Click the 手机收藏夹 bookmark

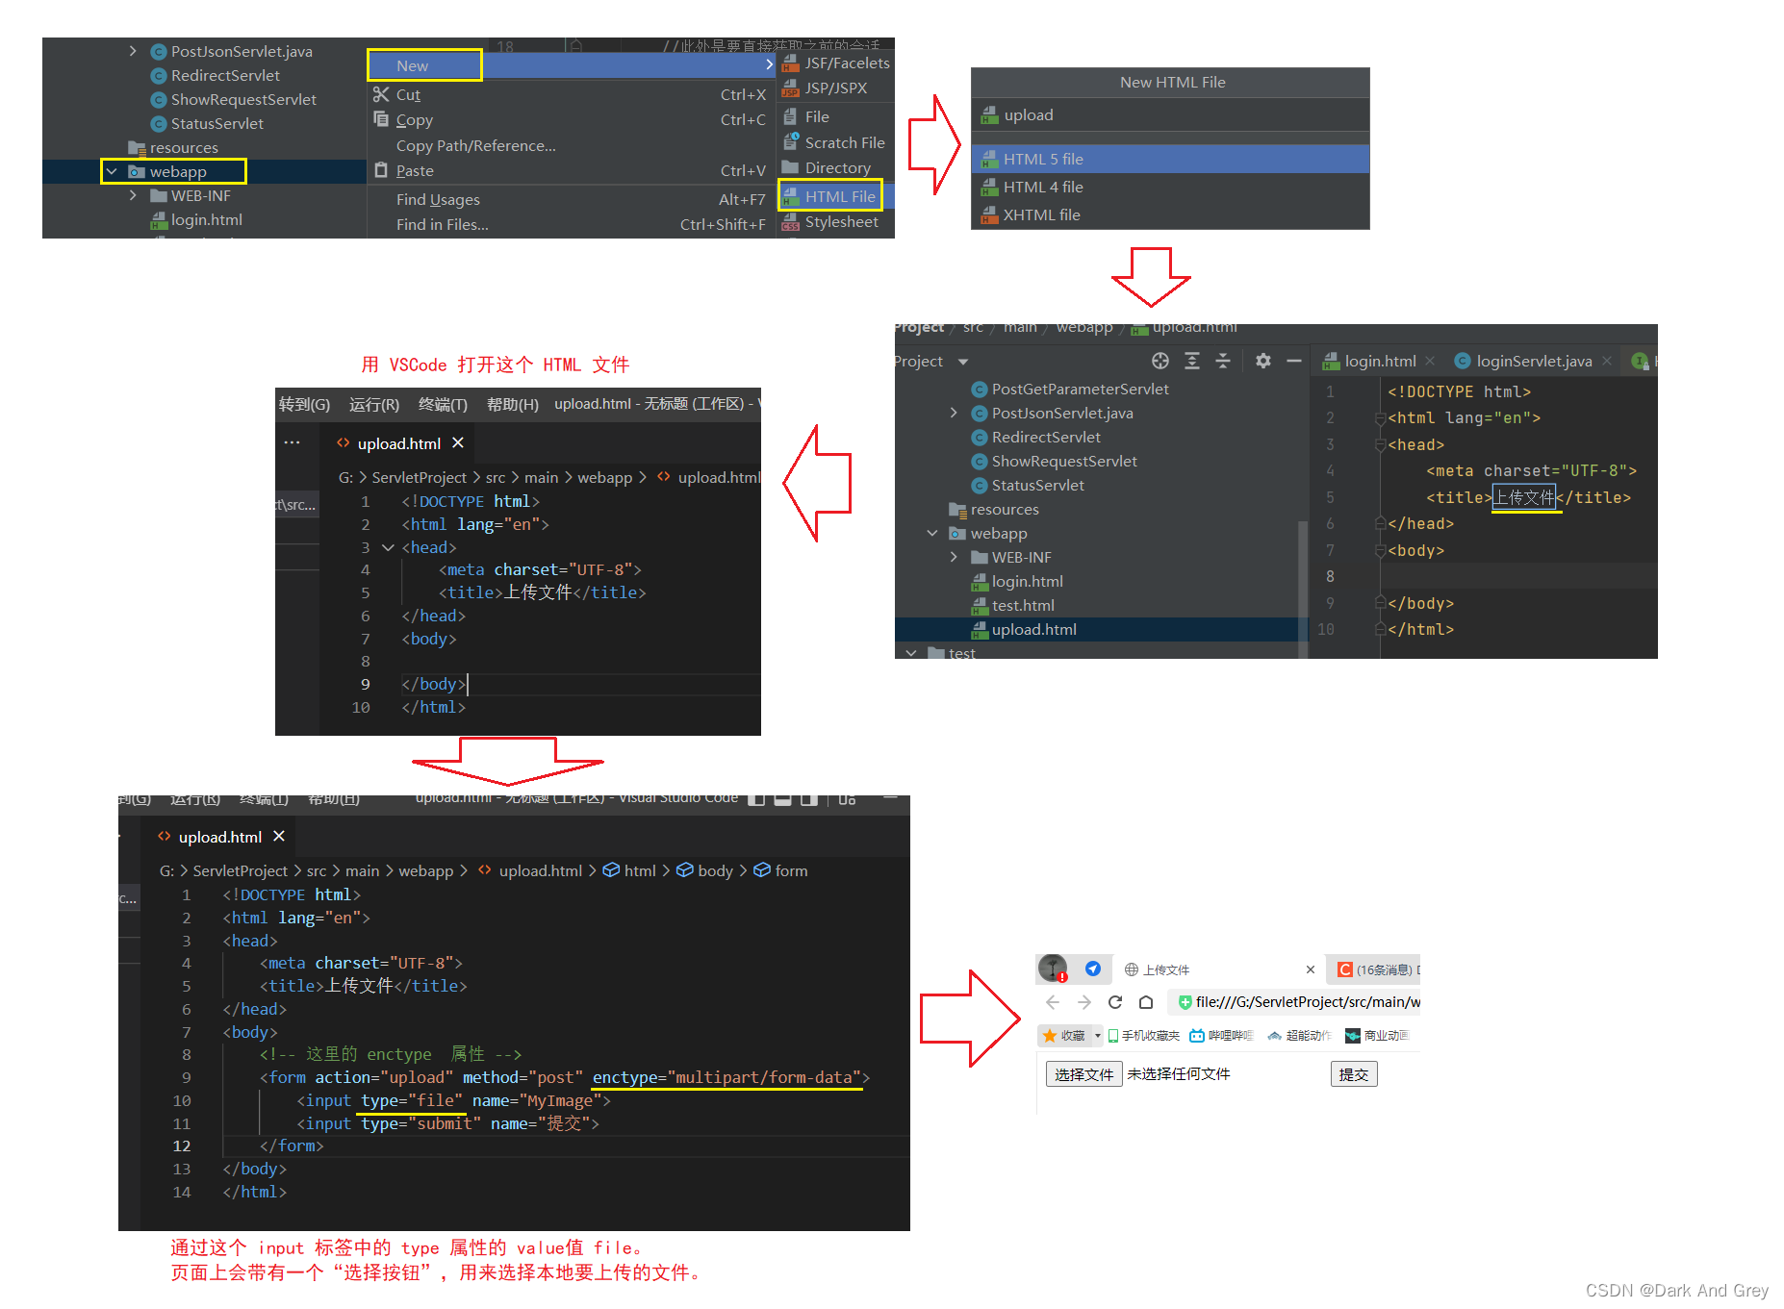[1144, 1036]
